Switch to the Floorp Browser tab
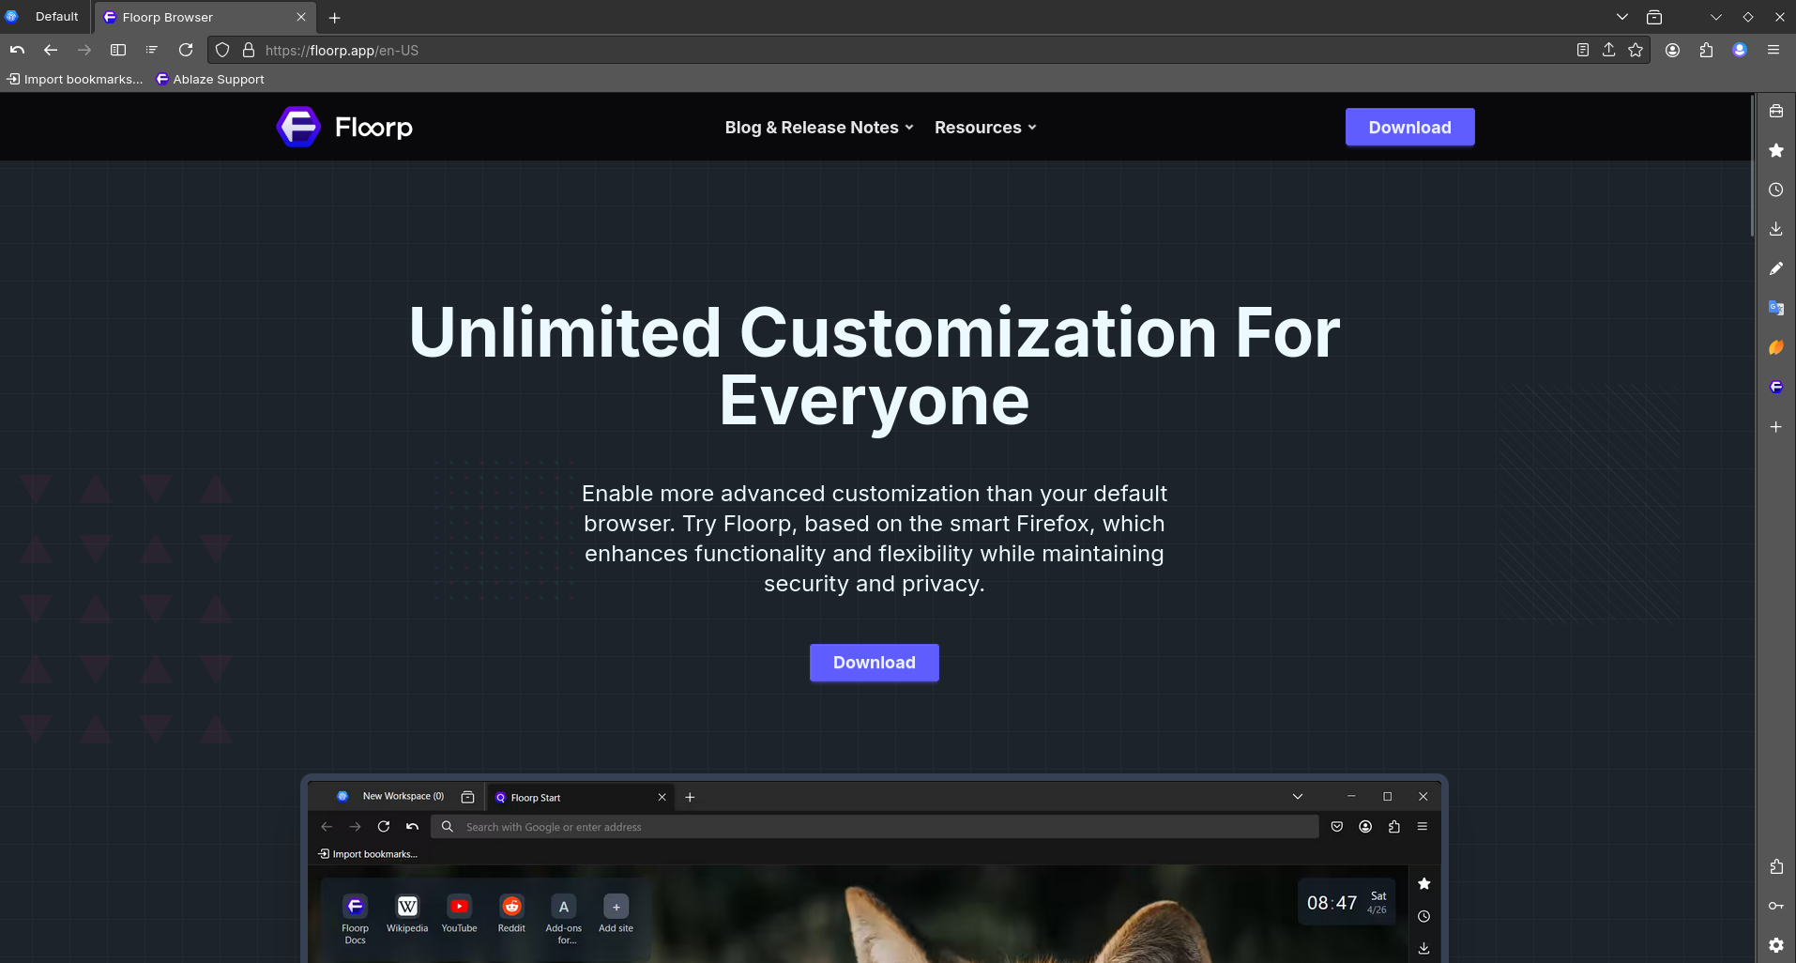 click(x=205, y=17)
